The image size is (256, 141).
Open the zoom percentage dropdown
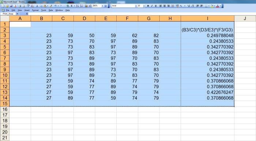102,6
